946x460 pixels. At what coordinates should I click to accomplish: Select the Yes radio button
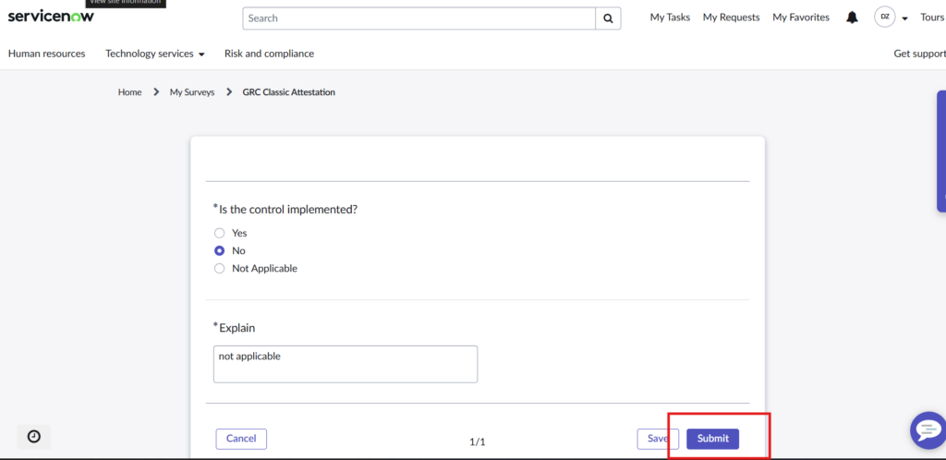[x=220, y=233]
